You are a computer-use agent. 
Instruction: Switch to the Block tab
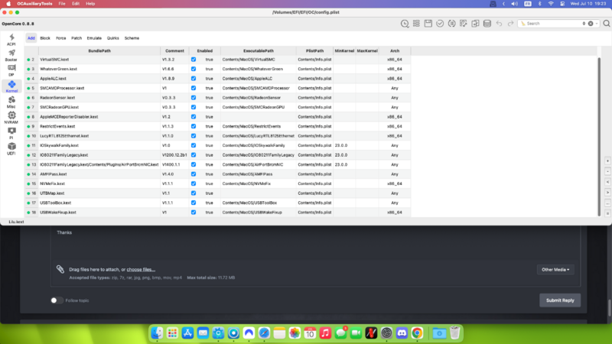coord(45,38)
